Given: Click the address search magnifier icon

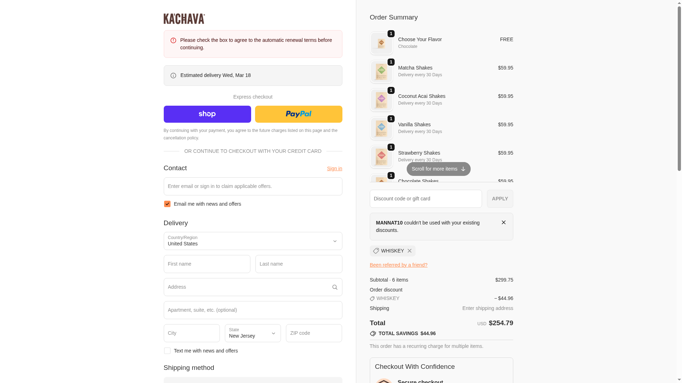Looking at the screenshot, I should point(335,287).
